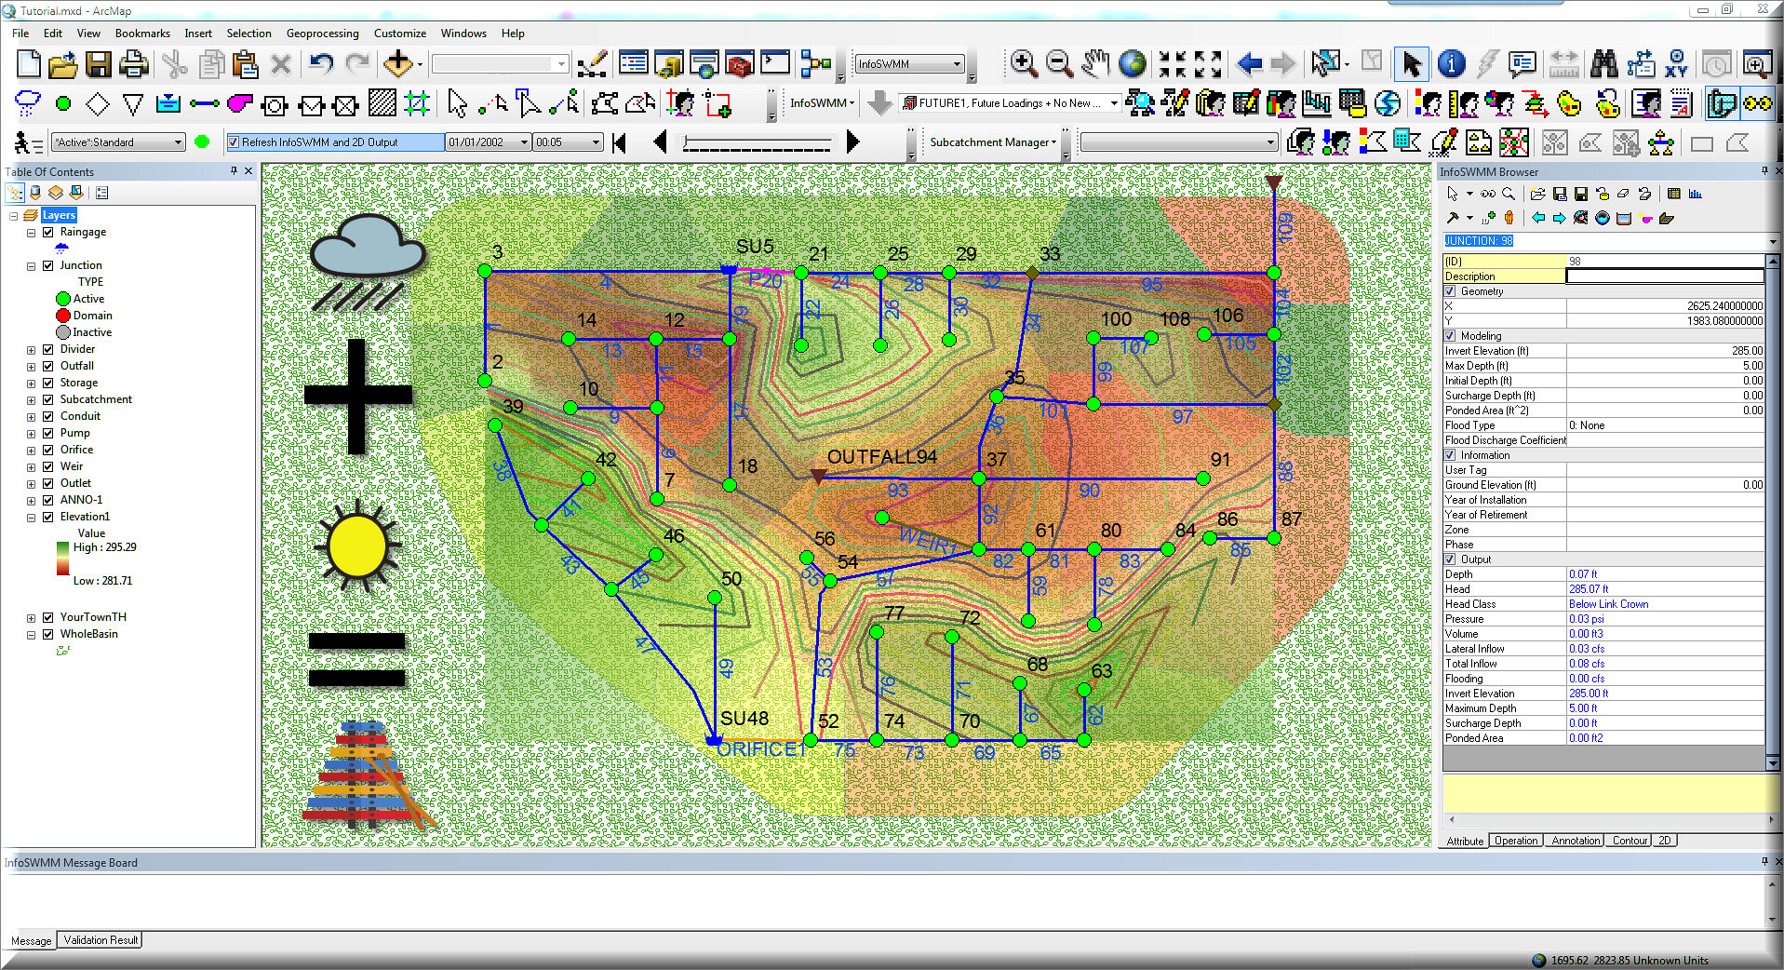This screenshot has width=1784, height=970.
Task: Switch to the Operation tab
Action: (1516, 841)
